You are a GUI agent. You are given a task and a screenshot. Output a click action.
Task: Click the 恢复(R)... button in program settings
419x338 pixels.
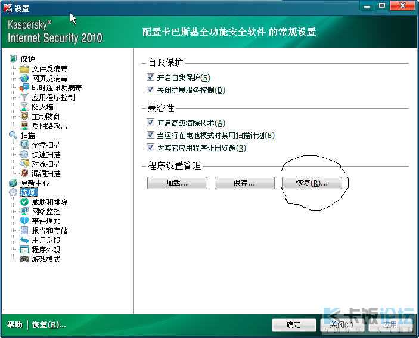point(312,183)
